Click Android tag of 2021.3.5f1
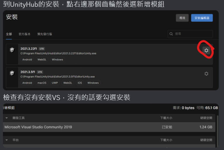Image resolution: width=224 pixels, height=150 pixels. coord(27,83)
